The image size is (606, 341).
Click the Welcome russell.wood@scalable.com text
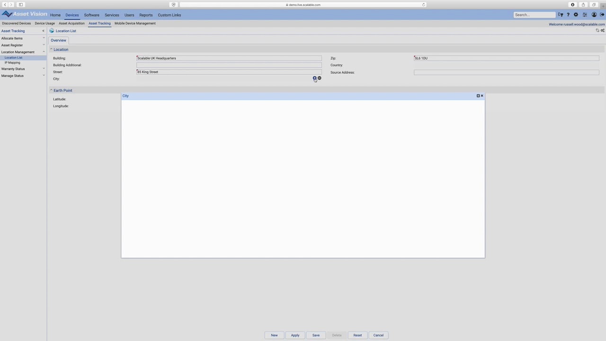pyautogui.click(x=577, y=24)
